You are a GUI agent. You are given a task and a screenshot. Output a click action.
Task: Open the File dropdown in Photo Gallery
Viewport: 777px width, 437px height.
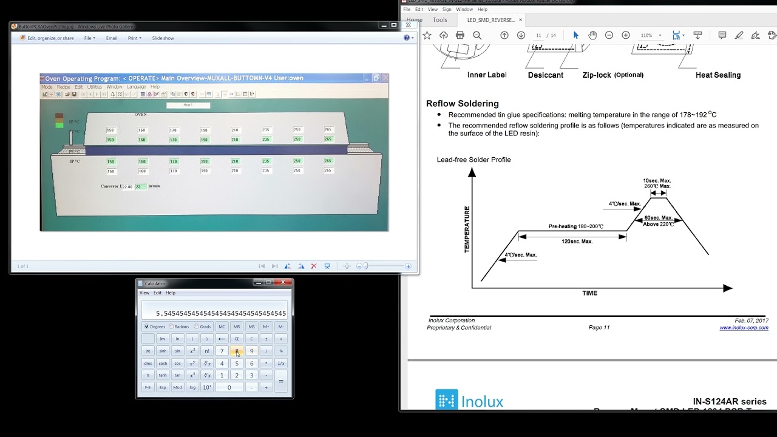[89, 38]
